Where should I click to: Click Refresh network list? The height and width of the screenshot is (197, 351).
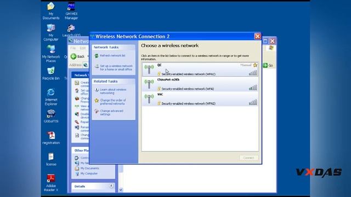112,55
